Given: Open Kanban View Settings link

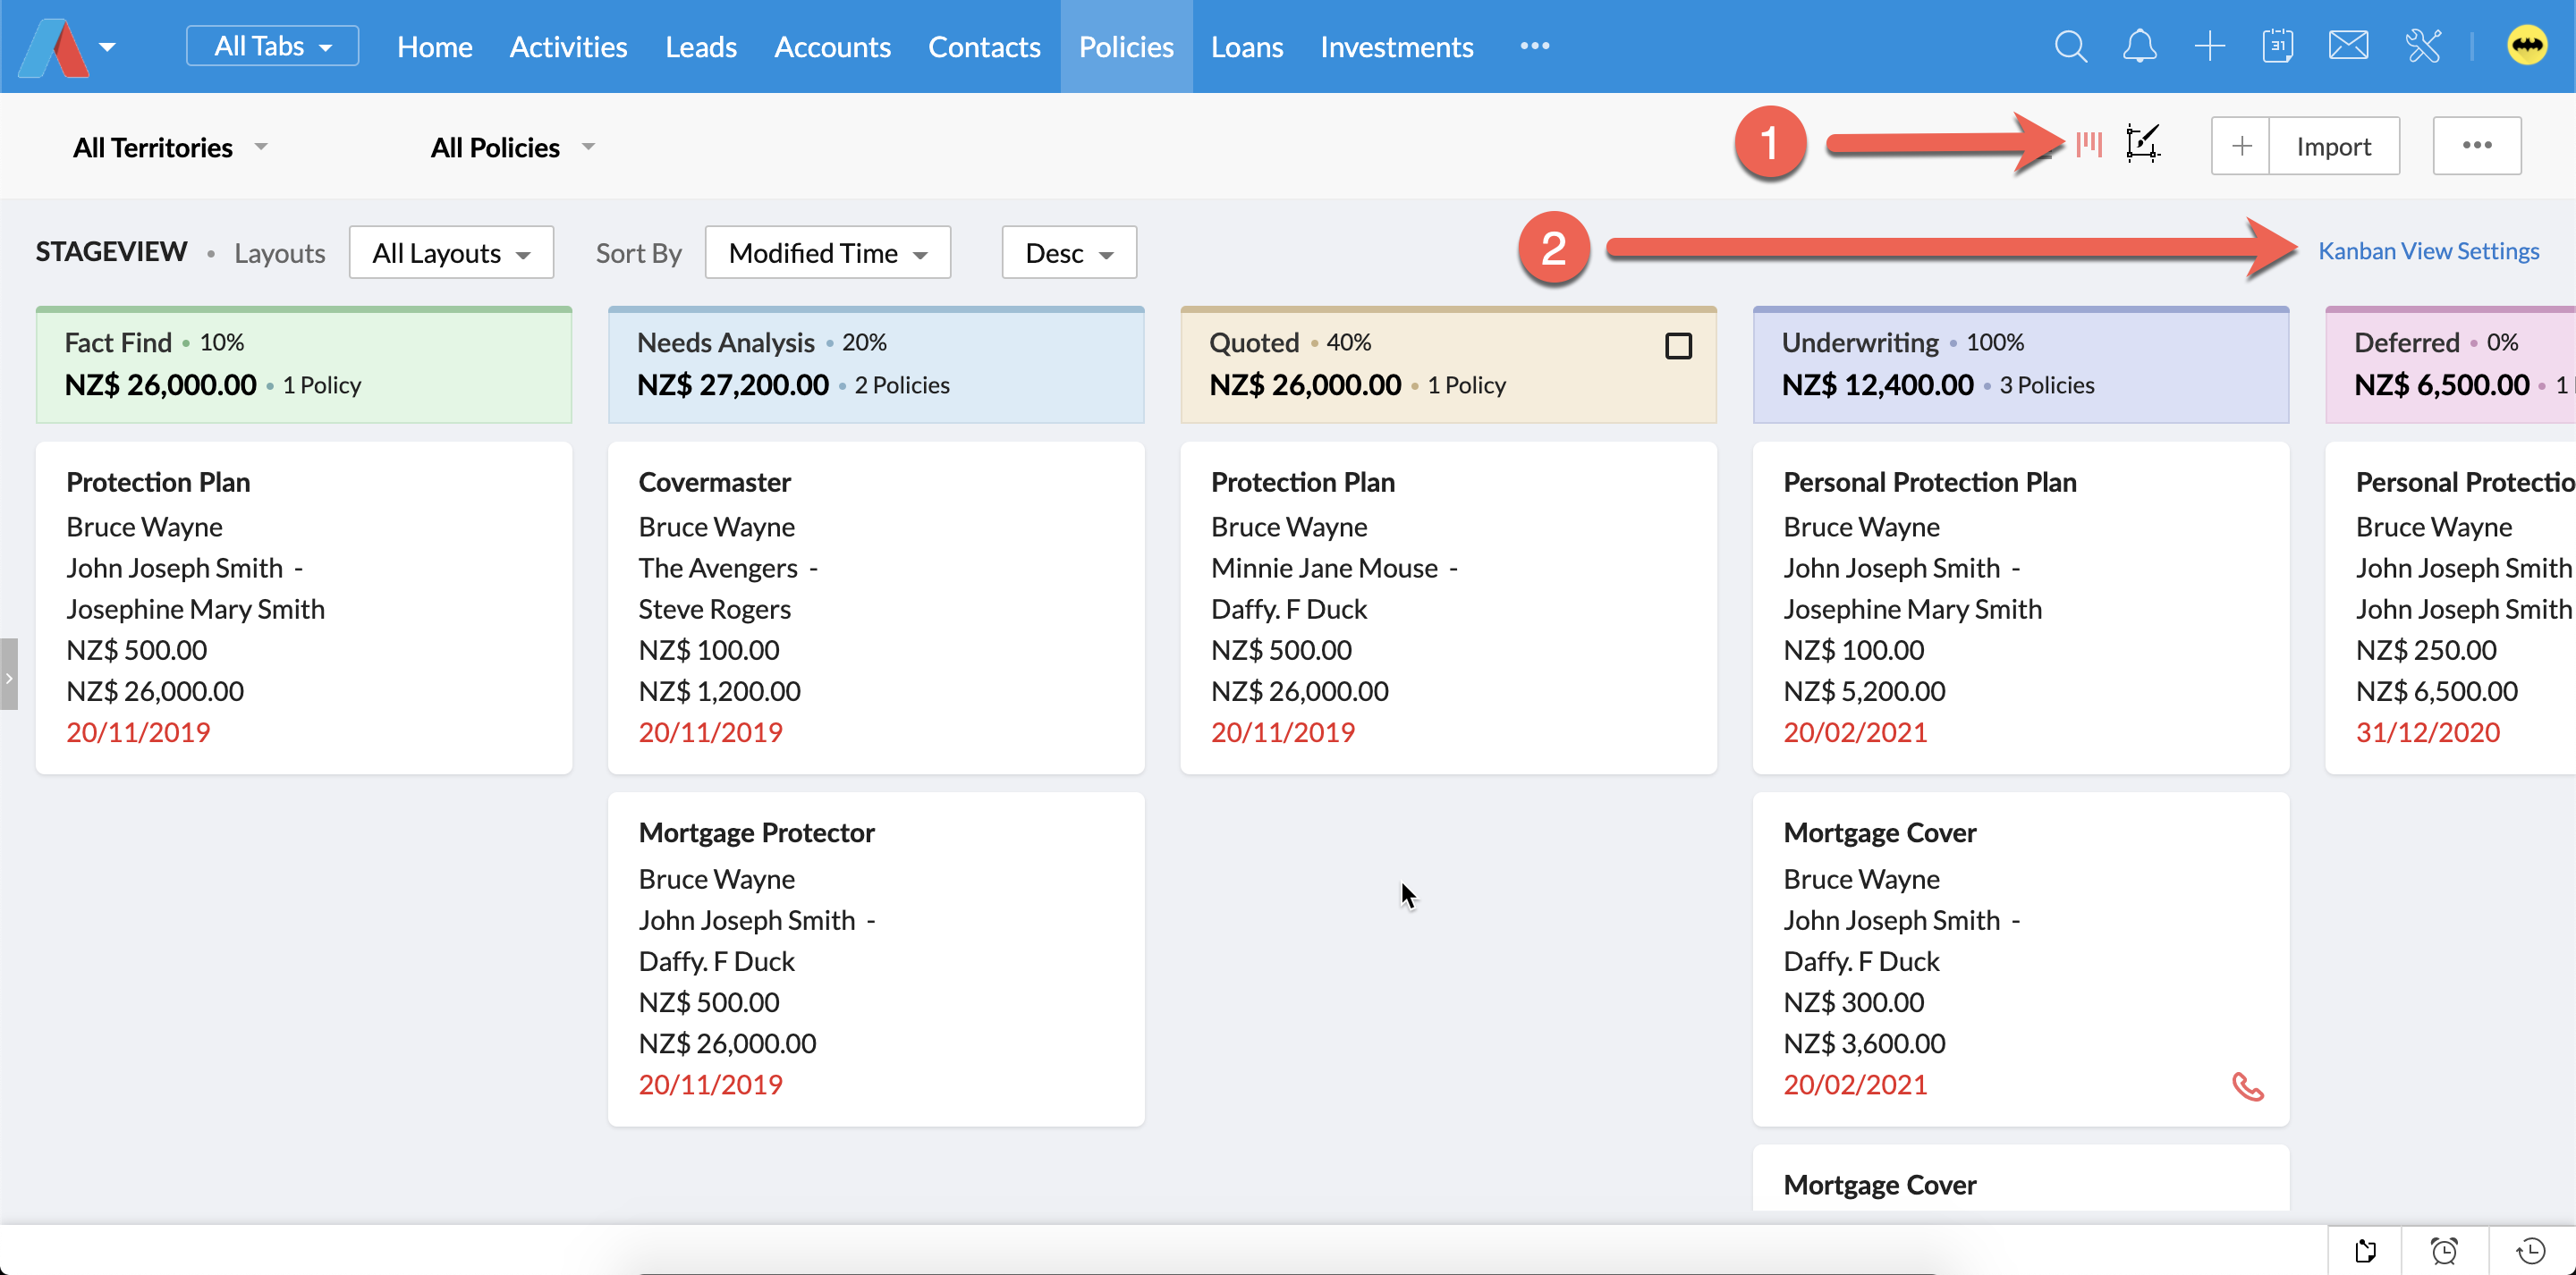Looking at the screenshot, I should pos(2428,251).
